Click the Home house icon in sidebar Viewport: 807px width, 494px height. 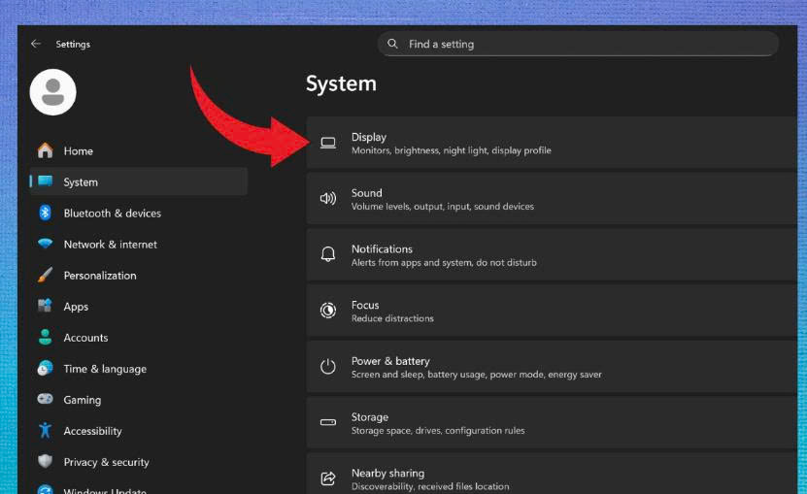[46, 150]
